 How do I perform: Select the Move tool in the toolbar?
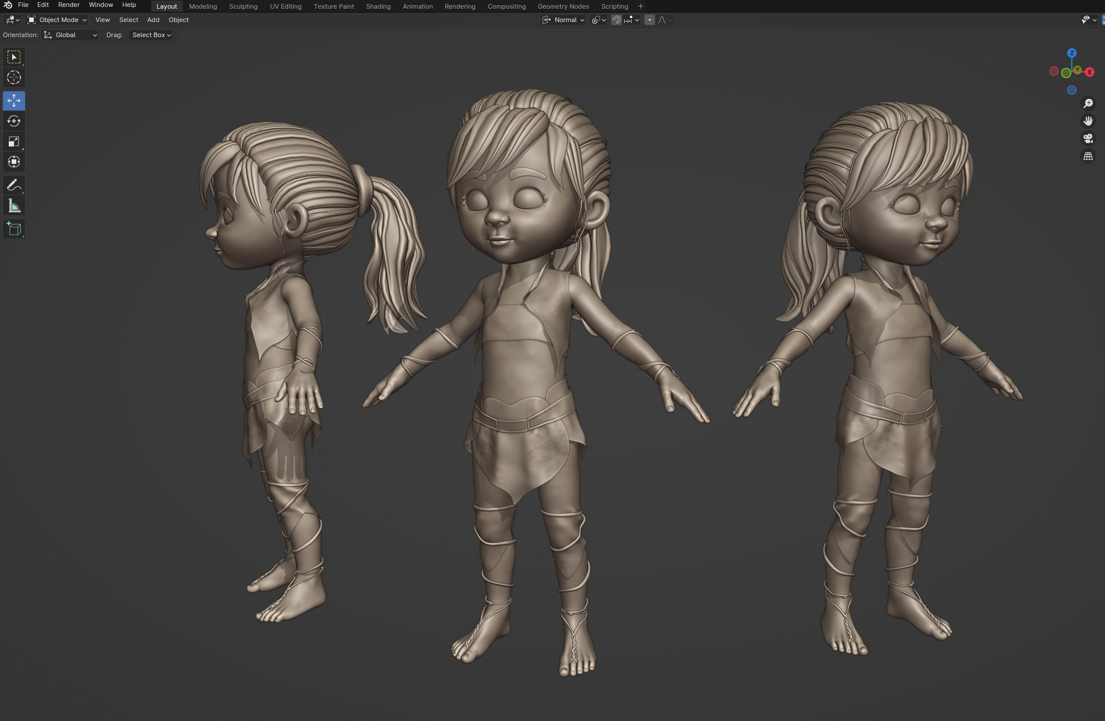click(x=14, y=100)
